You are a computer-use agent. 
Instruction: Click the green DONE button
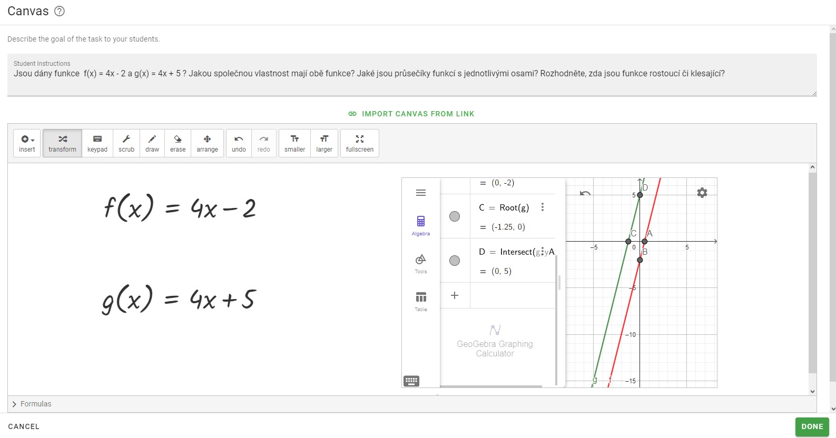(x=812, y=427)
